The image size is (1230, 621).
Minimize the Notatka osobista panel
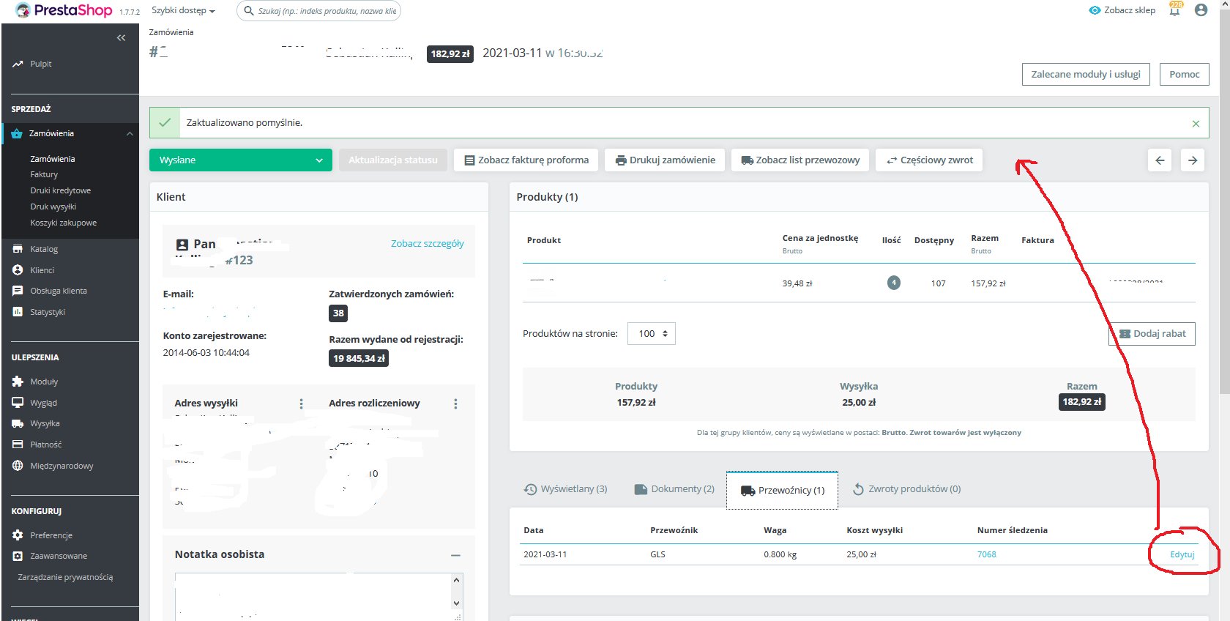pos(455,555)
